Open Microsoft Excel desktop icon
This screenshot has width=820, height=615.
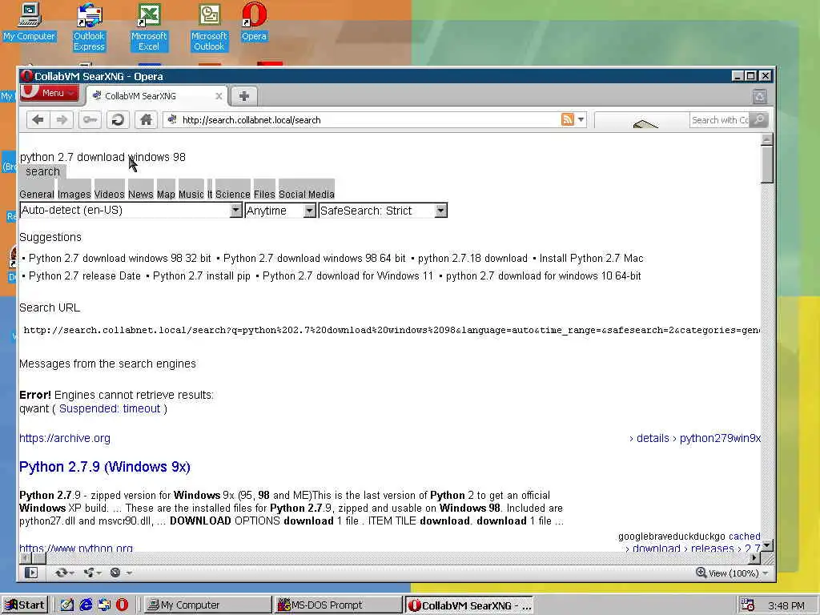(x=149, y=27)
